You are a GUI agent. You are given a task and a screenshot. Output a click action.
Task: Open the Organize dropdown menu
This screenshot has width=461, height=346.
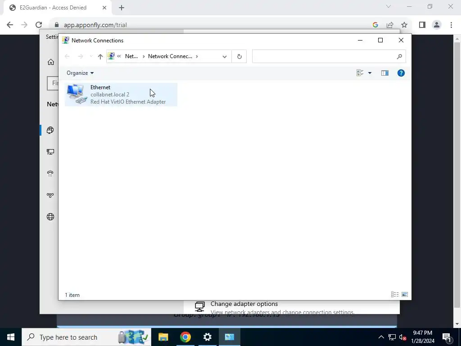(80, 73)
